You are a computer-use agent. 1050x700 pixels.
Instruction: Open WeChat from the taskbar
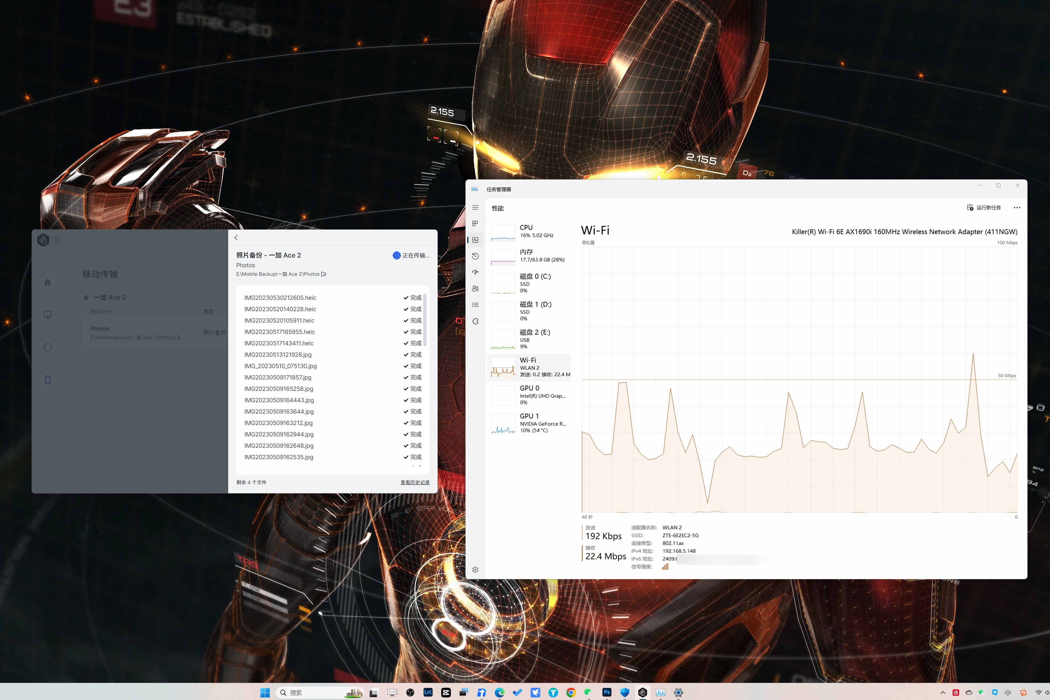589,693
